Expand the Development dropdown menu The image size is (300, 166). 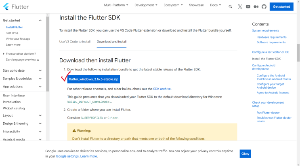[146, 5]
